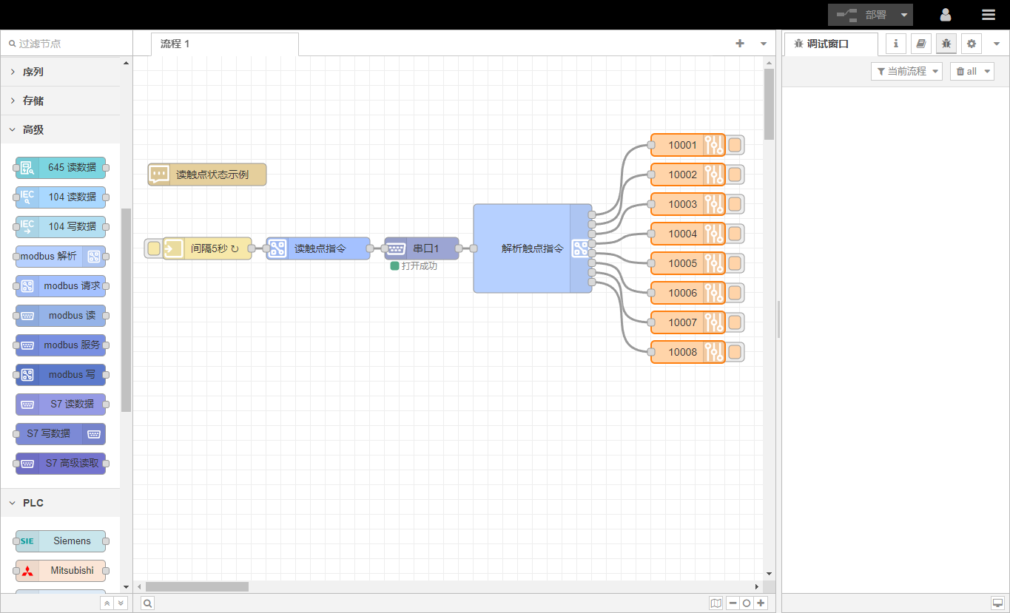
Task: Trigger the 间隔5秒 inject node button
Action: coord(154,248)
